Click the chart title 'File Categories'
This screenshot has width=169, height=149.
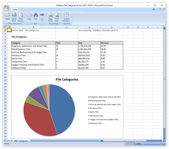67,79
